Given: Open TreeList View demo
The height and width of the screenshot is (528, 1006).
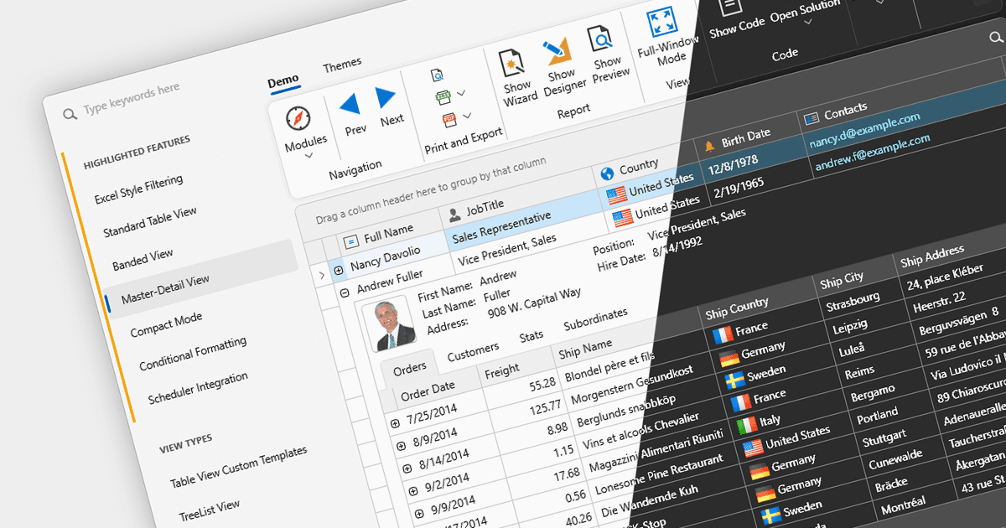Looking at the screenshot, I should coord(210,510).
